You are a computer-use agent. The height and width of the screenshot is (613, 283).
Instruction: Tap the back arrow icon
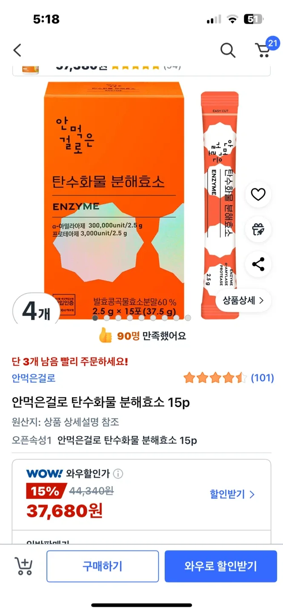click(x=17, y=50)
